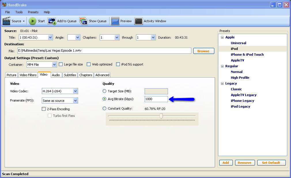The height and width of the screenshot is (178, 291).
Task: Select the Constant Quality radio button
Action: click(x=105, y=108)
